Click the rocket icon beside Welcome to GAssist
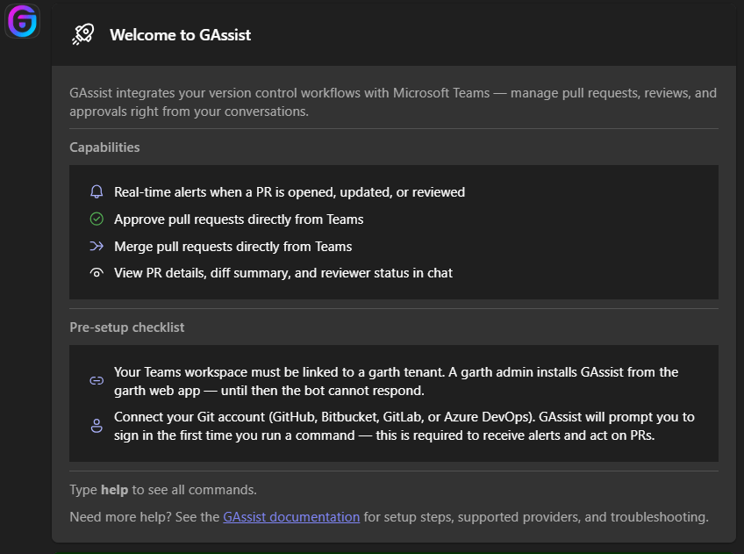 point(83,34)
